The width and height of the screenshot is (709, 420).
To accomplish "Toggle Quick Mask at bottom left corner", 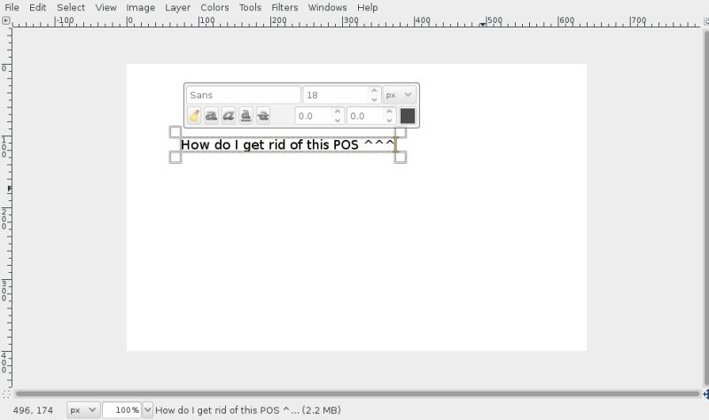I will 6,393.
